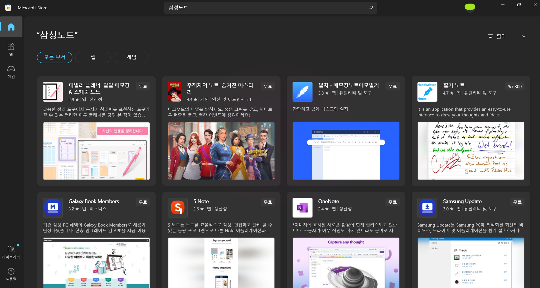
Task: Open the Samsung Update screenshot thumbnail
Action: point(471,263)
